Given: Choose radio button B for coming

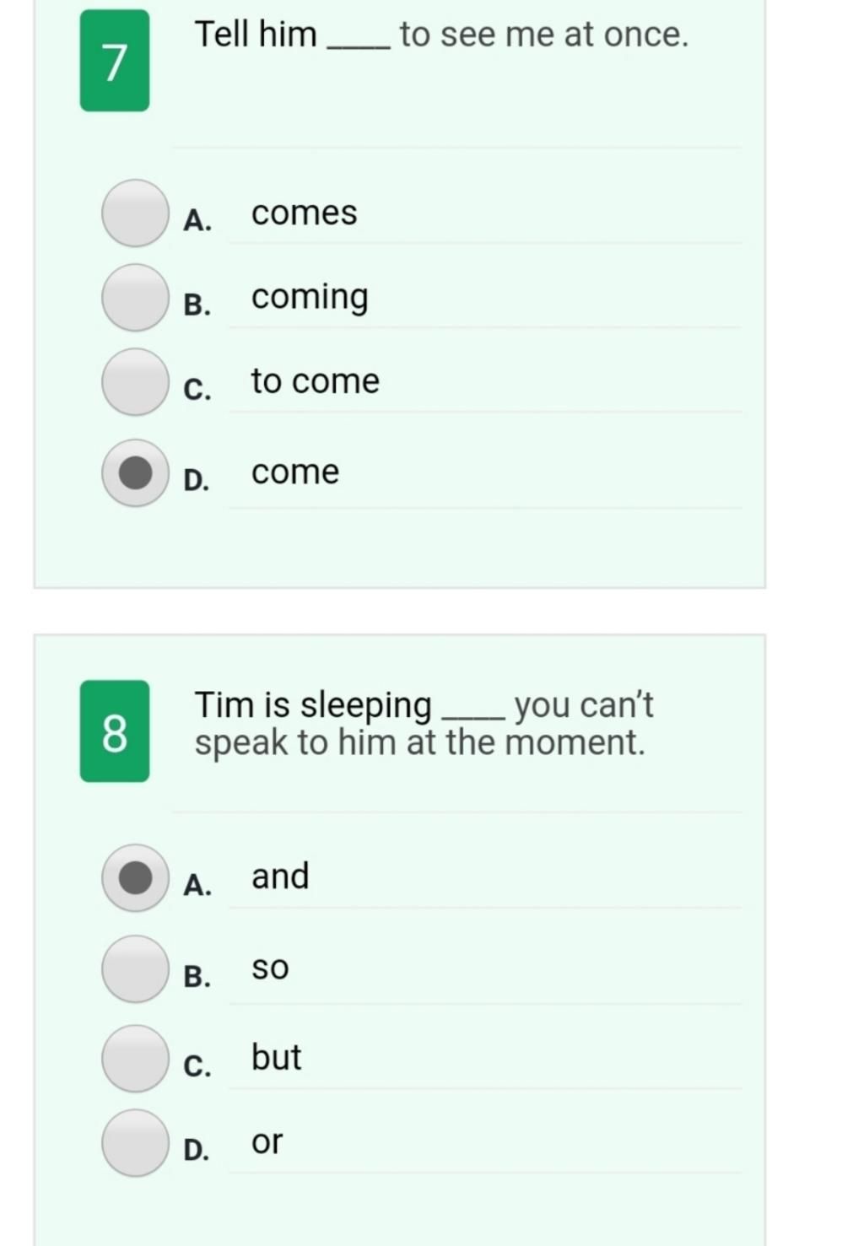Looking at the screenshot, I should pos(135,298).
